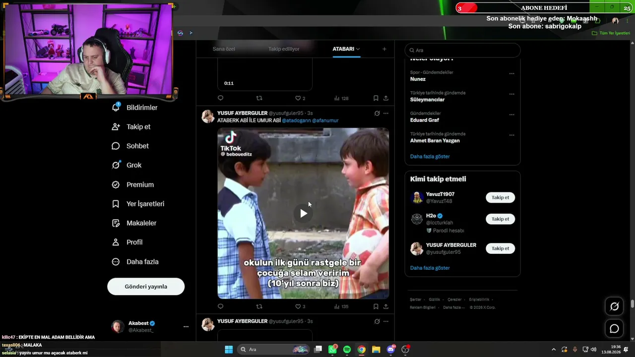Expand Daha fazla in sidebar menu

pyautogui.click(x=135, y=261)
